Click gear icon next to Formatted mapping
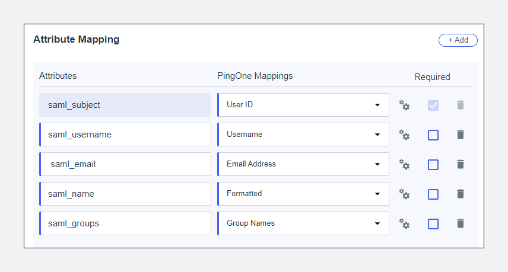 click(404, 194)
